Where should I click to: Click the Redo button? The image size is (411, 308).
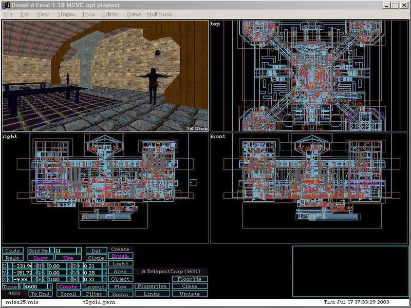click(12, 258)
